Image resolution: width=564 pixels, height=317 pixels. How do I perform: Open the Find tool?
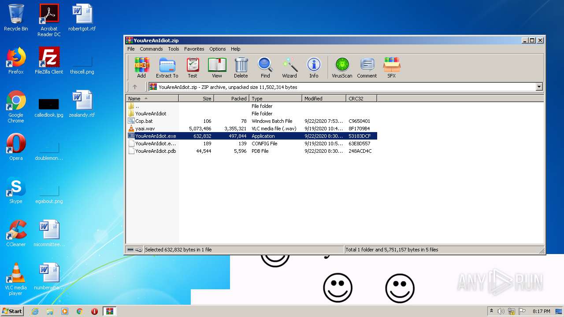(265, 68)
